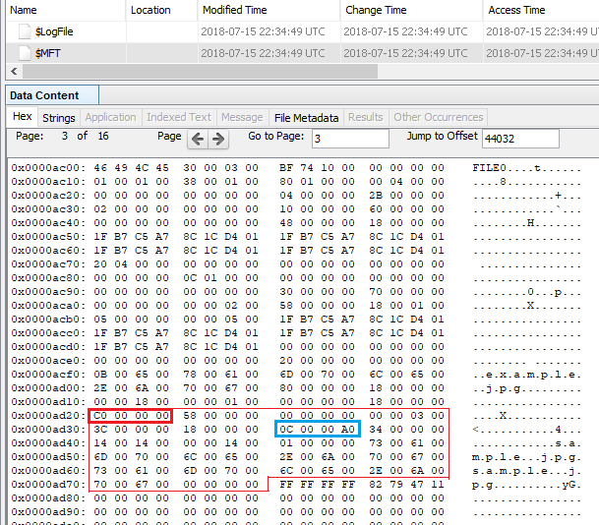Click ASCII 'm.p.l.e...j.p.g.' at row 0x0000ad50
The width and height of the screenshot is (599, 525).
[x=527, y=457]
